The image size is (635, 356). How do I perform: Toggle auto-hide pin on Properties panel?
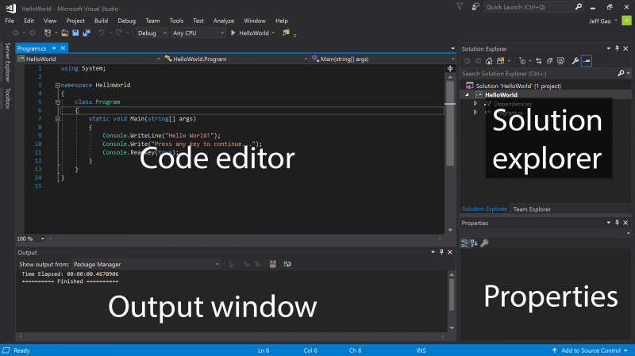(617, 223)
